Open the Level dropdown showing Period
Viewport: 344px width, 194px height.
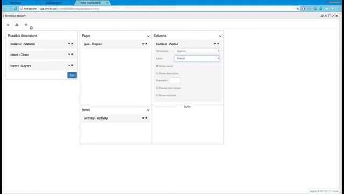coord(197,58)
